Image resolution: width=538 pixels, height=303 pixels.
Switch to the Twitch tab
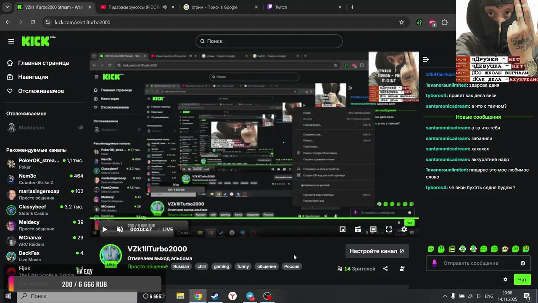point(304,7)
